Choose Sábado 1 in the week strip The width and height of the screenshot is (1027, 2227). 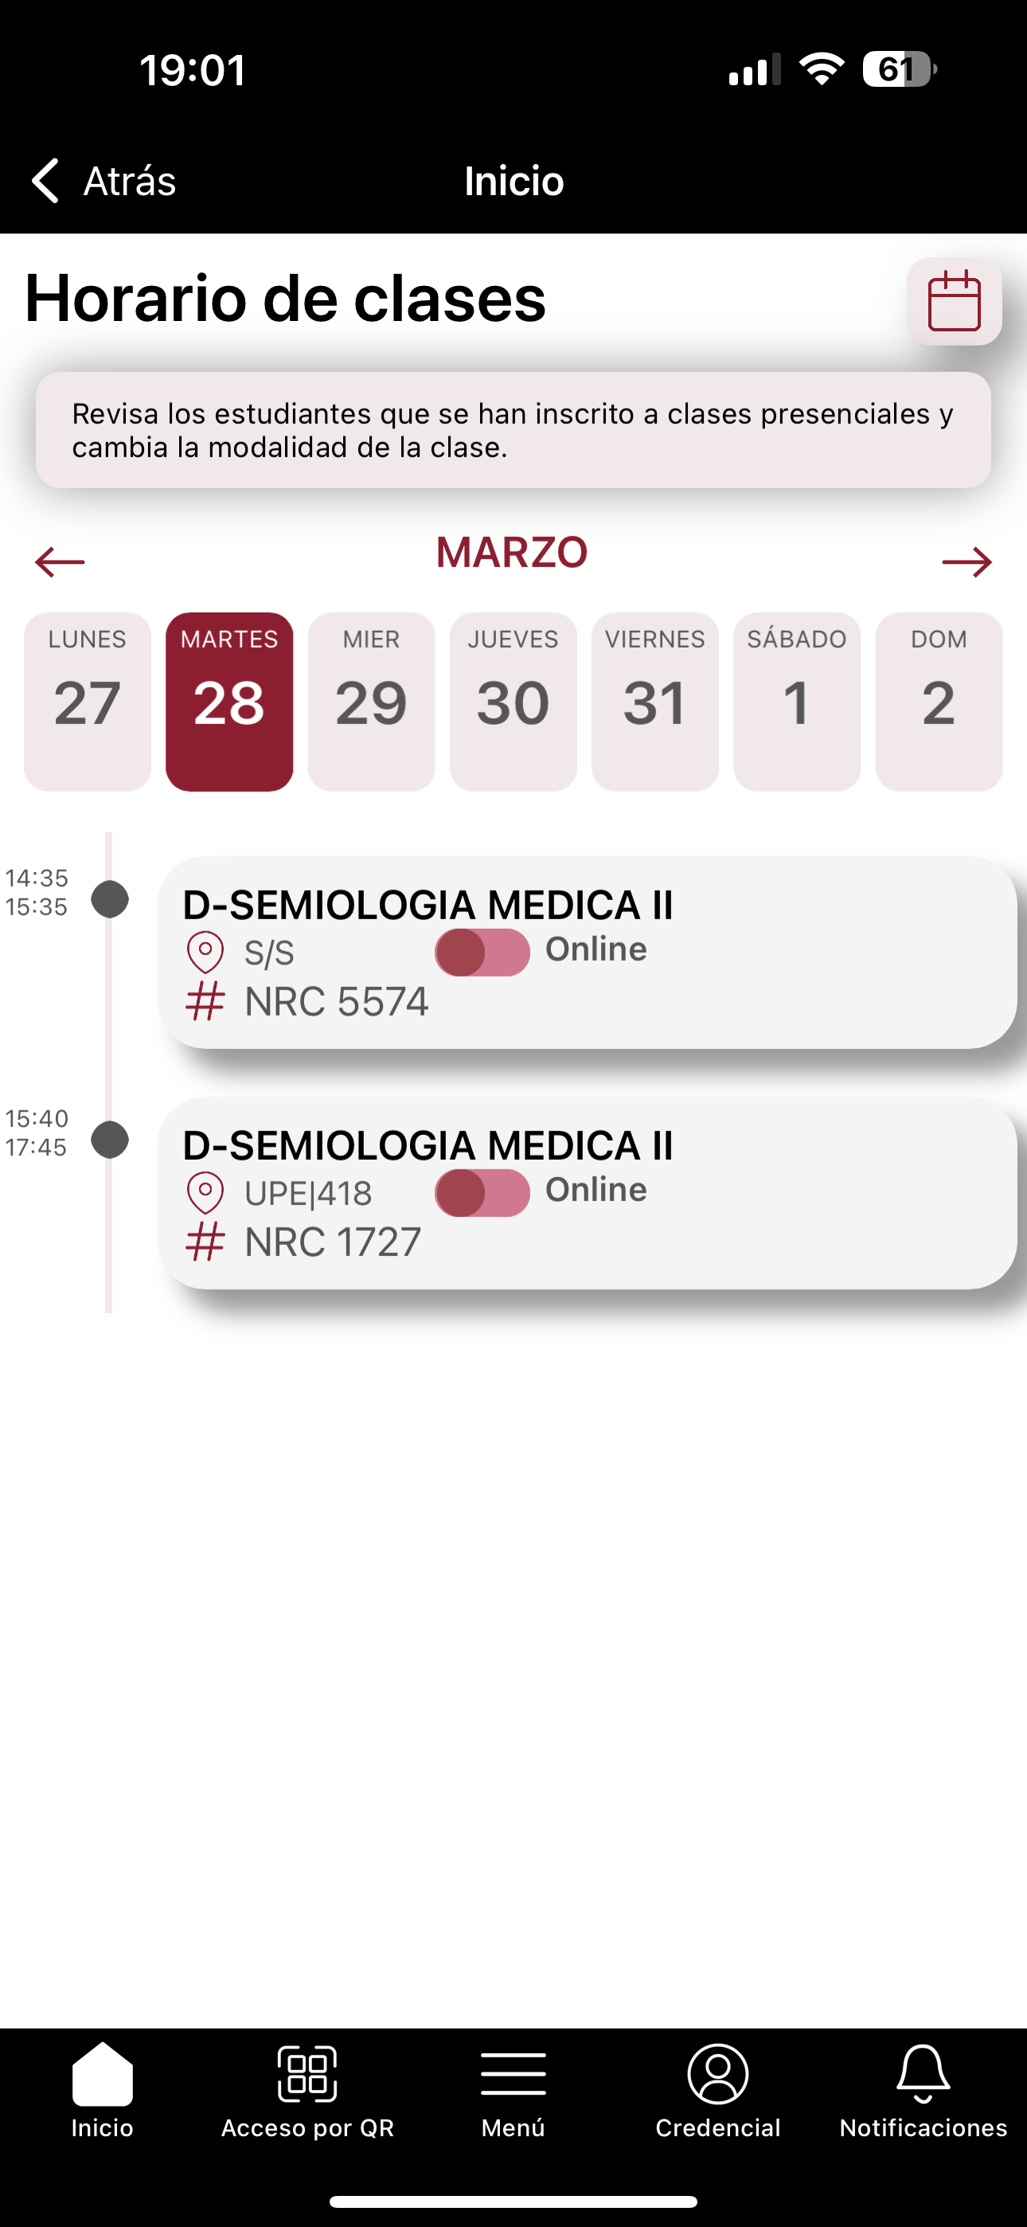pyautogui.click(x=796, y=701)
